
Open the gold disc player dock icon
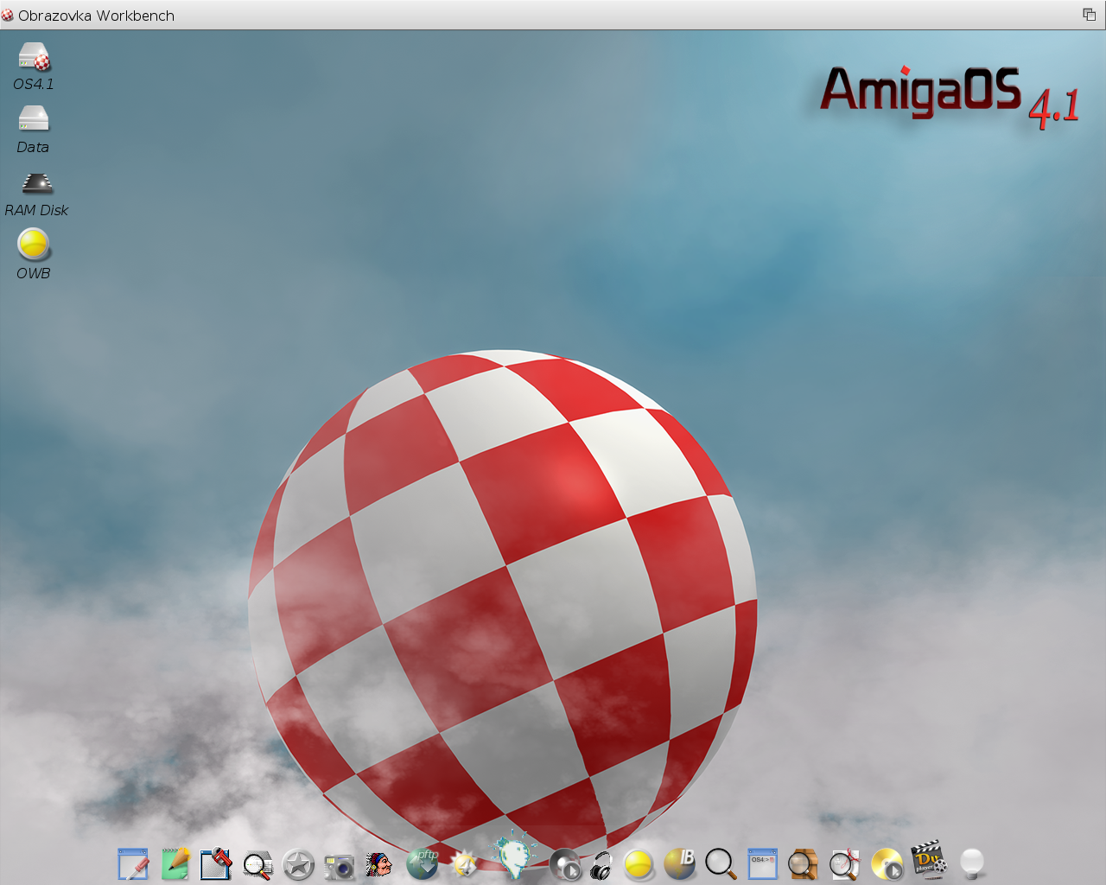(x=887, y=864)
